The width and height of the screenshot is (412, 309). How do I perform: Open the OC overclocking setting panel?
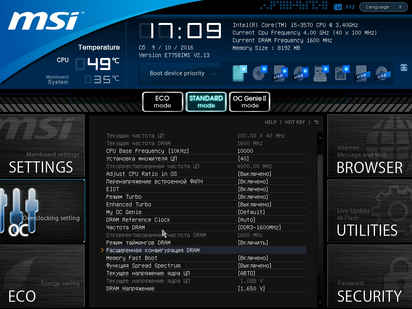click(x=42, y=211)
